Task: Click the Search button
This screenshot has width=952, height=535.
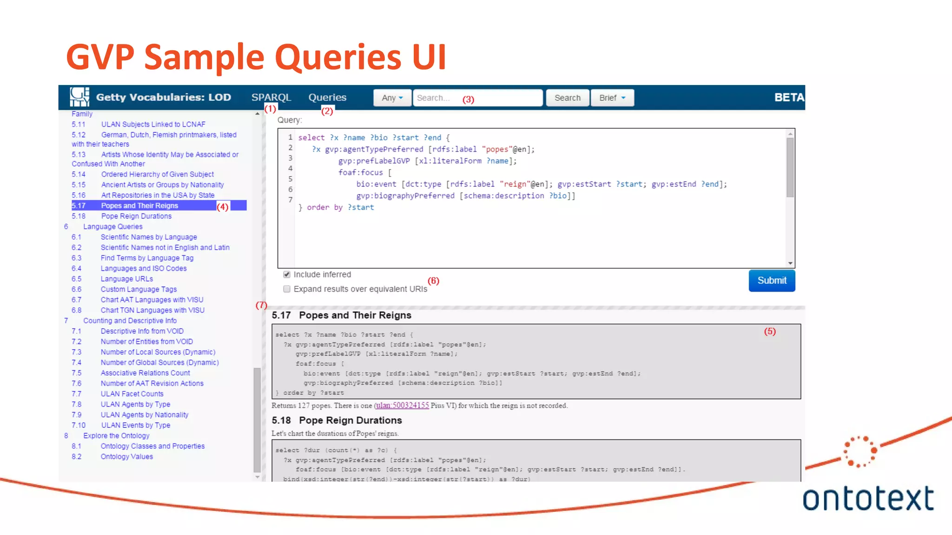Action: 567,98
